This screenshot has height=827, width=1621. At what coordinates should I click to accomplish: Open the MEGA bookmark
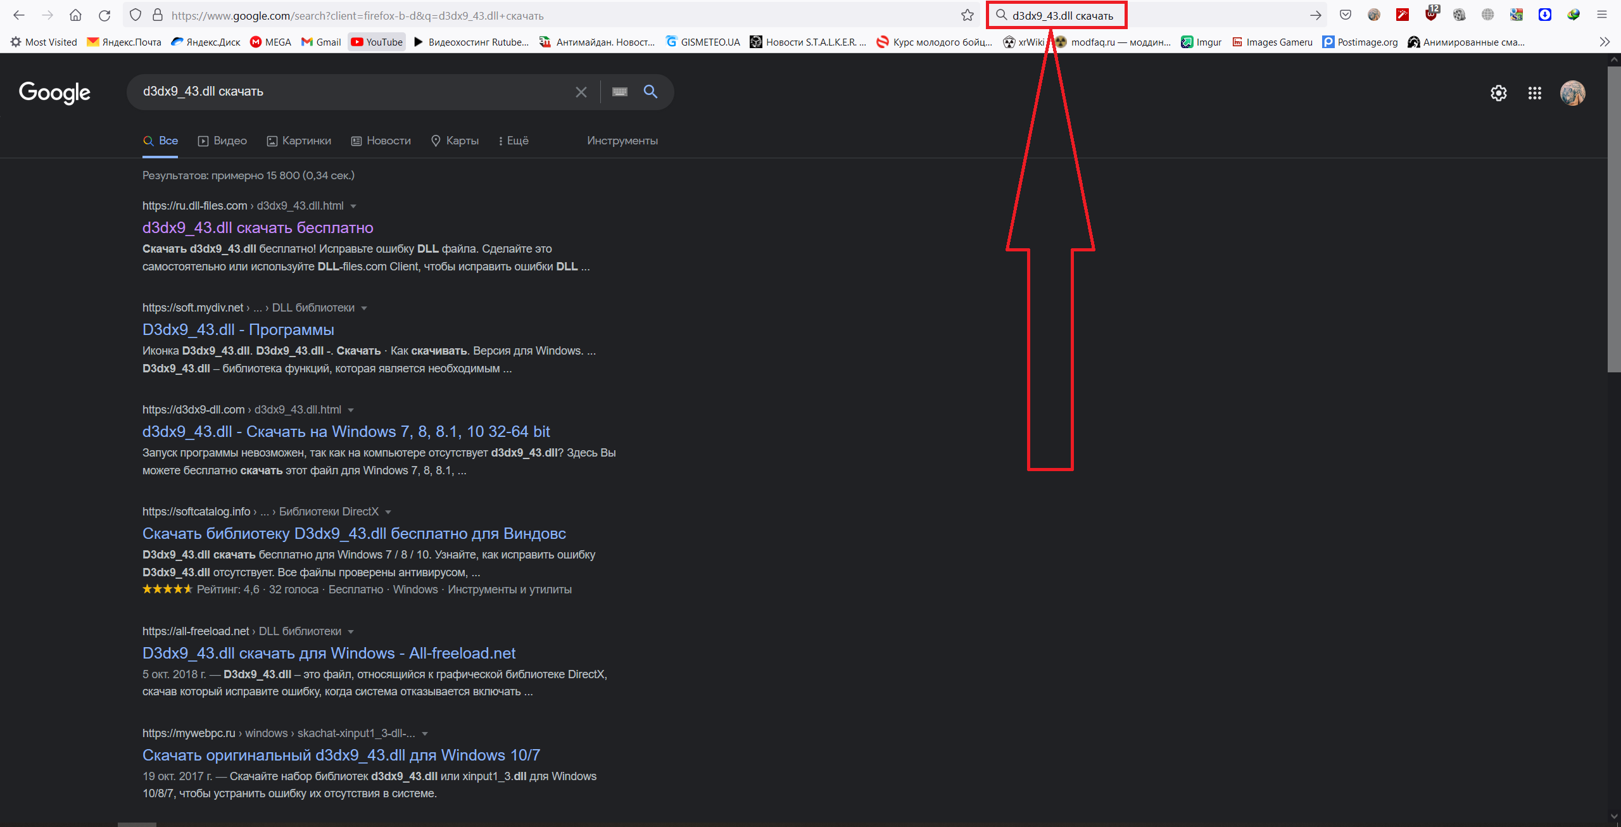coord(270,42)
